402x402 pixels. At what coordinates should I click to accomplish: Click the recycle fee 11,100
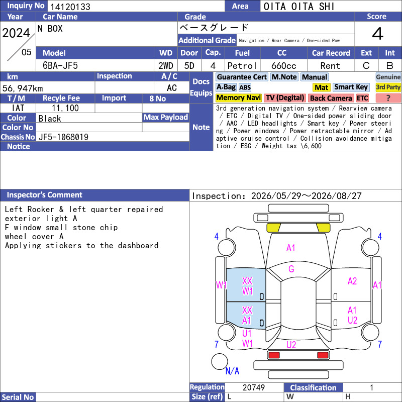click(x=65, y=108)
